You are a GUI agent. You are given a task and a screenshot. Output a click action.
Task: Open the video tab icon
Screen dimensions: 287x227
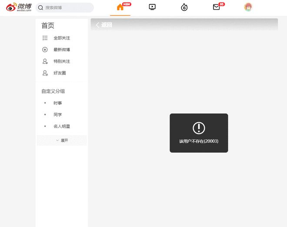click(x=152, y=7)
